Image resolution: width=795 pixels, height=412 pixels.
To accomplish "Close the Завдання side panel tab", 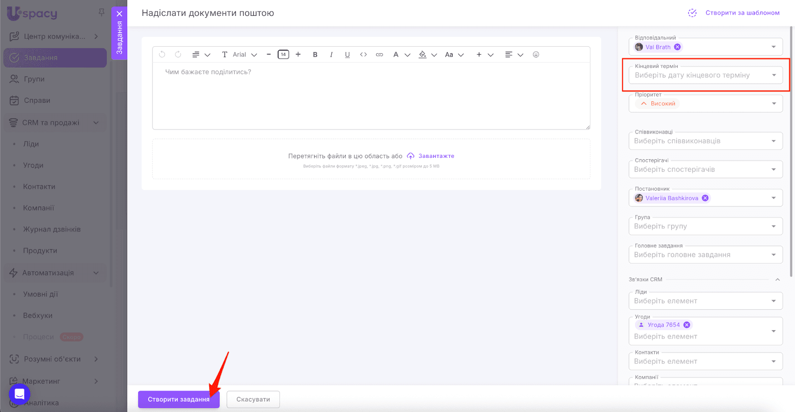I will point(119,14).
